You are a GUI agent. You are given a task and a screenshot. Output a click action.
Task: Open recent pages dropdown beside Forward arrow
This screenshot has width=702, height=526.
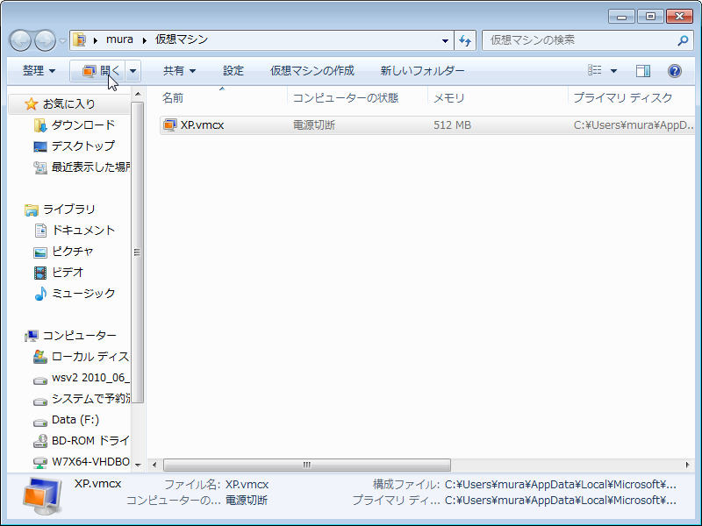[x=62, y=40]
